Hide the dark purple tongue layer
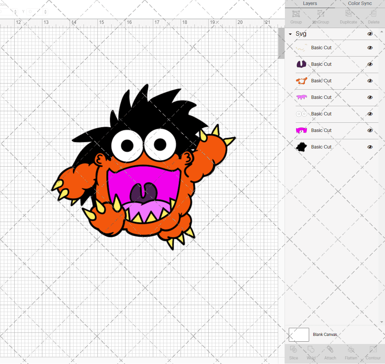 pyautogui.click(x=370, y=64)
